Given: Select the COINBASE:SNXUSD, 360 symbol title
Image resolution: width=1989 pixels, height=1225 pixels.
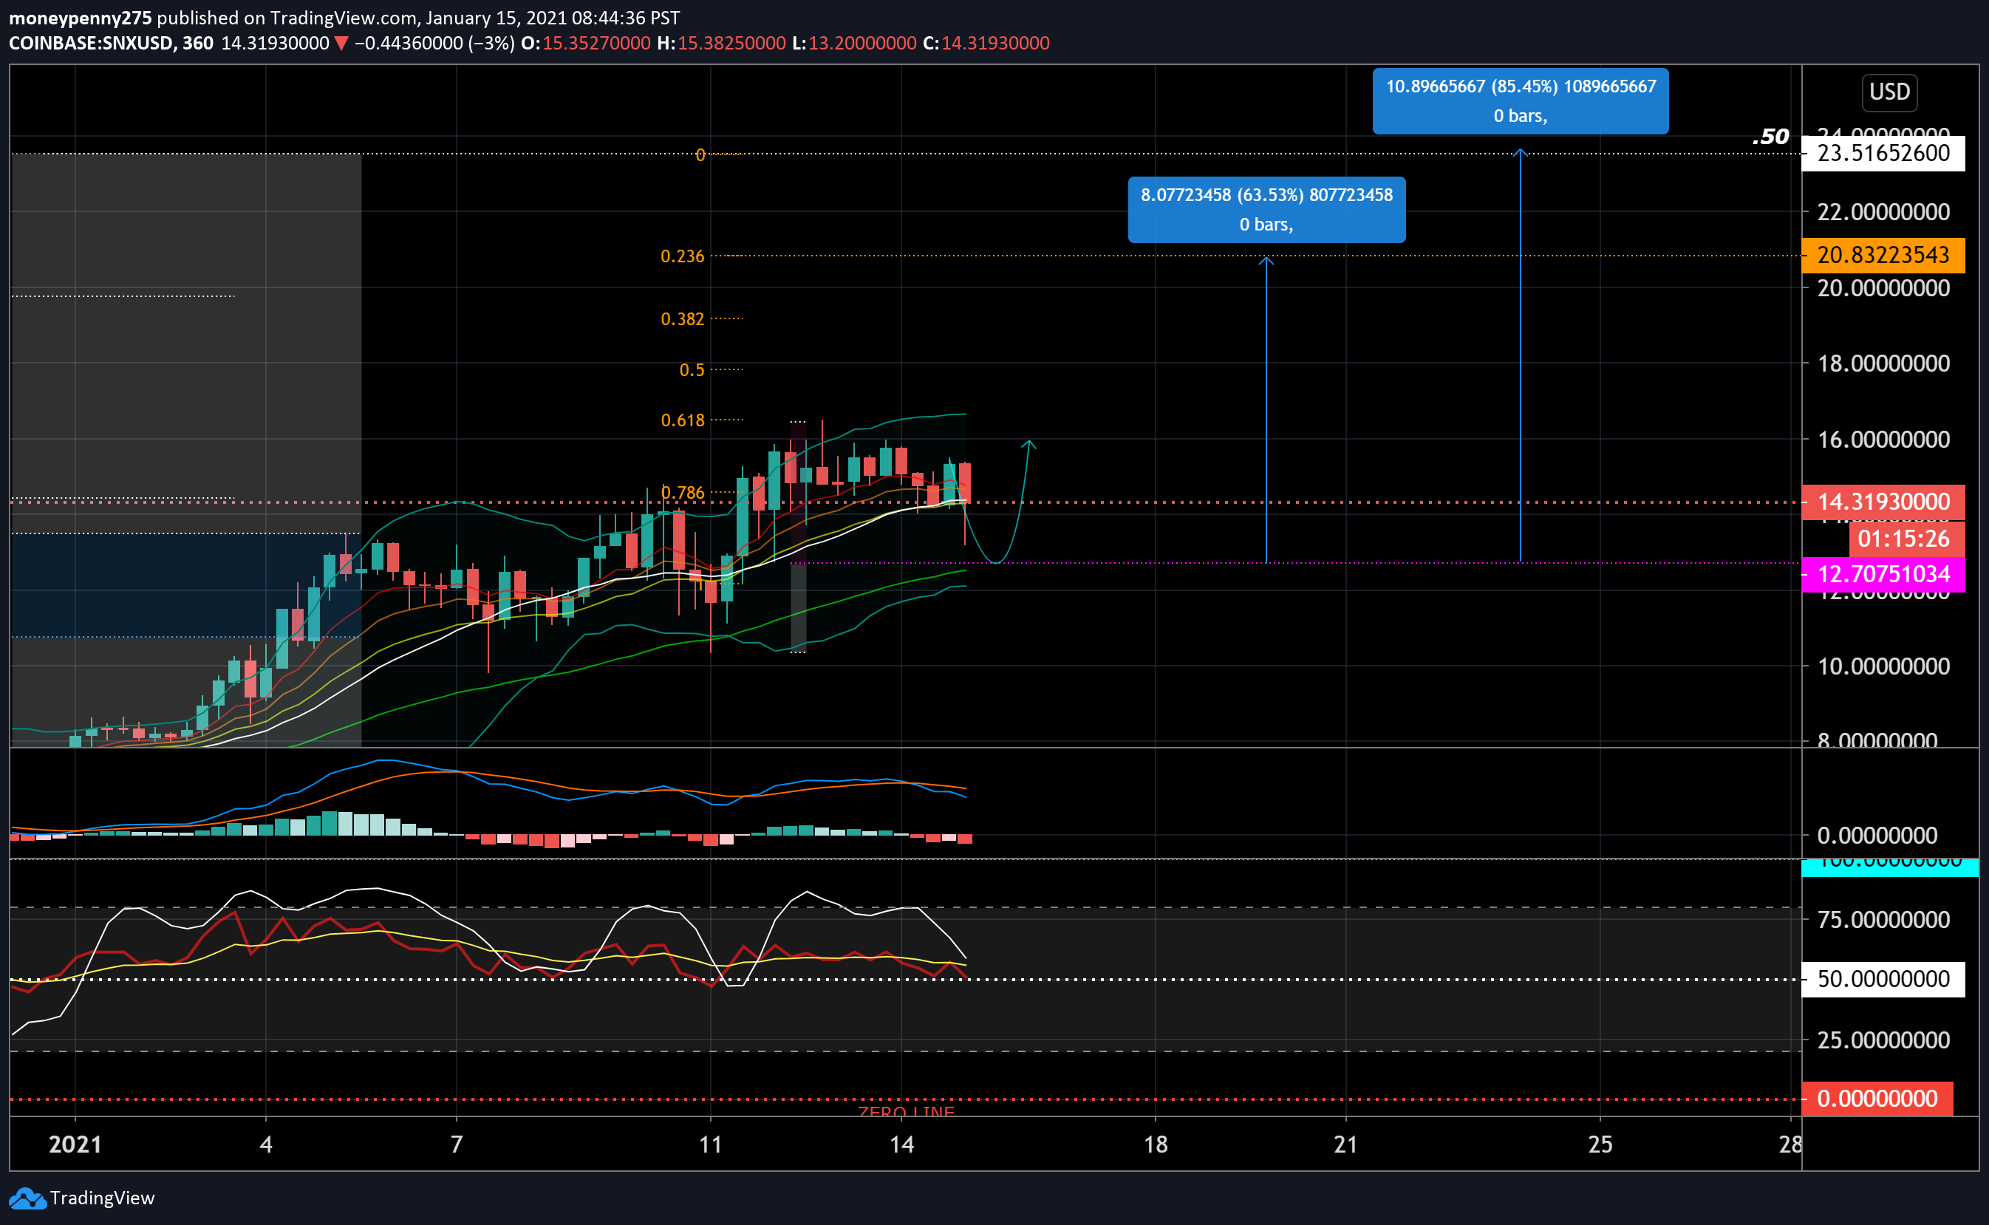Looking at the screenshot, I should coord(111,43).
